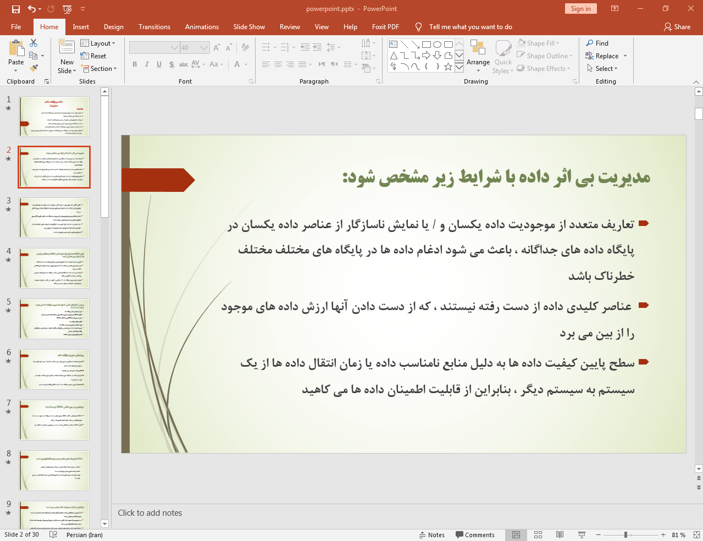
Task: Open the Arrange dropdown
Action: coord(478,56)
